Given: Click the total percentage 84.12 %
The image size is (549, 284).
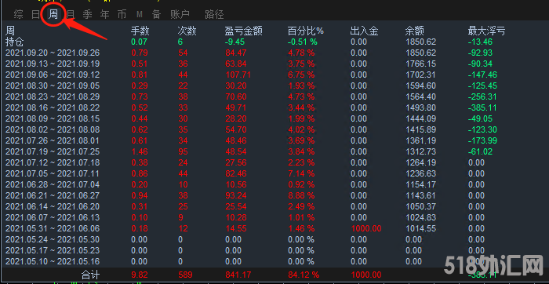Looking at the screenshot, I should (304, 275).
